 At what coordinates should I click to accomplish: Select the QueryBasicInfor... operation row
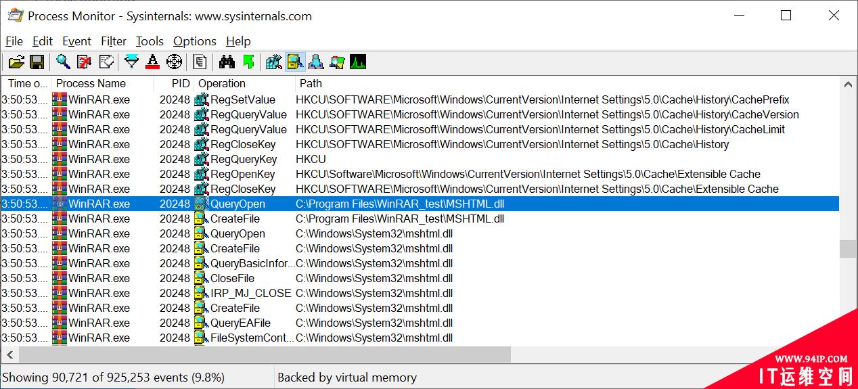point(420,263)
